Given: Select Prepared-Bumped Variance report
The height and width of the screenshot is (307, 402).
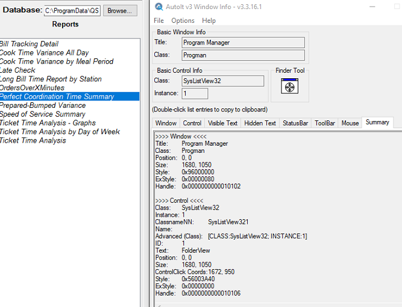Looking at the screenshot, I should (70, 105).
